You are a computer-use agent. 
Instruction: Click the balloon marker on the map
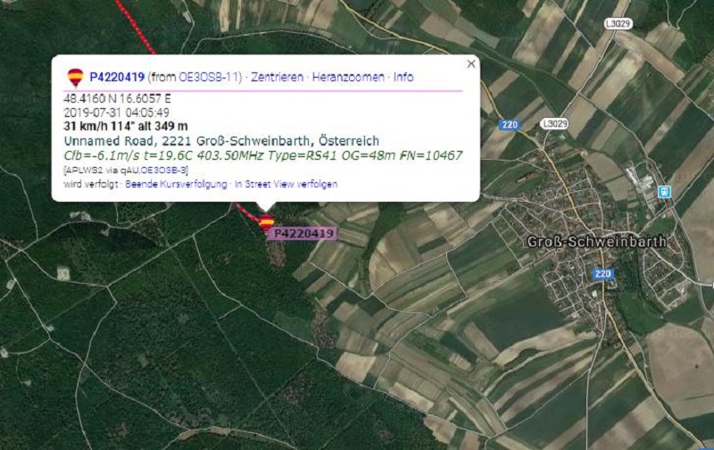(266, 222)
